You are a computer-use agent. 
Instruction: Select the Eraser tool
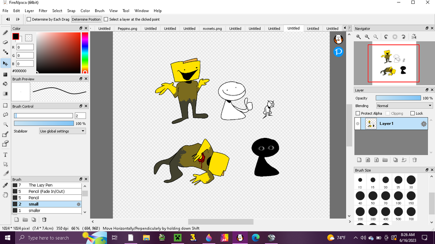click(5, 42)
